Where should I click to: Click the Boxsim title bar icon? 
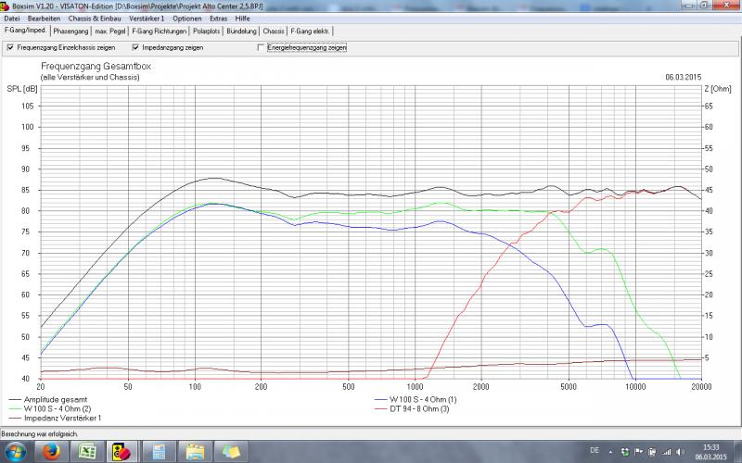pos(6,6)
